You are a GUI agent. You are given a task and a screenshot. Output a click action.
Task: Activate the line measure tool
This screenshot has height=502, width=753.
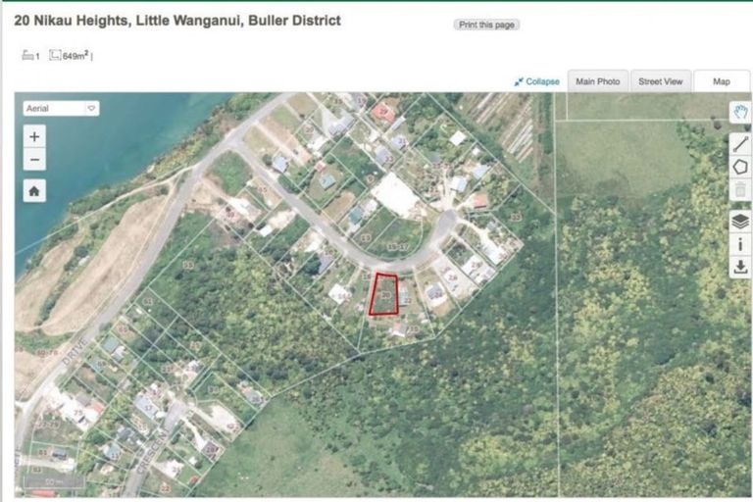pos(740,143)
